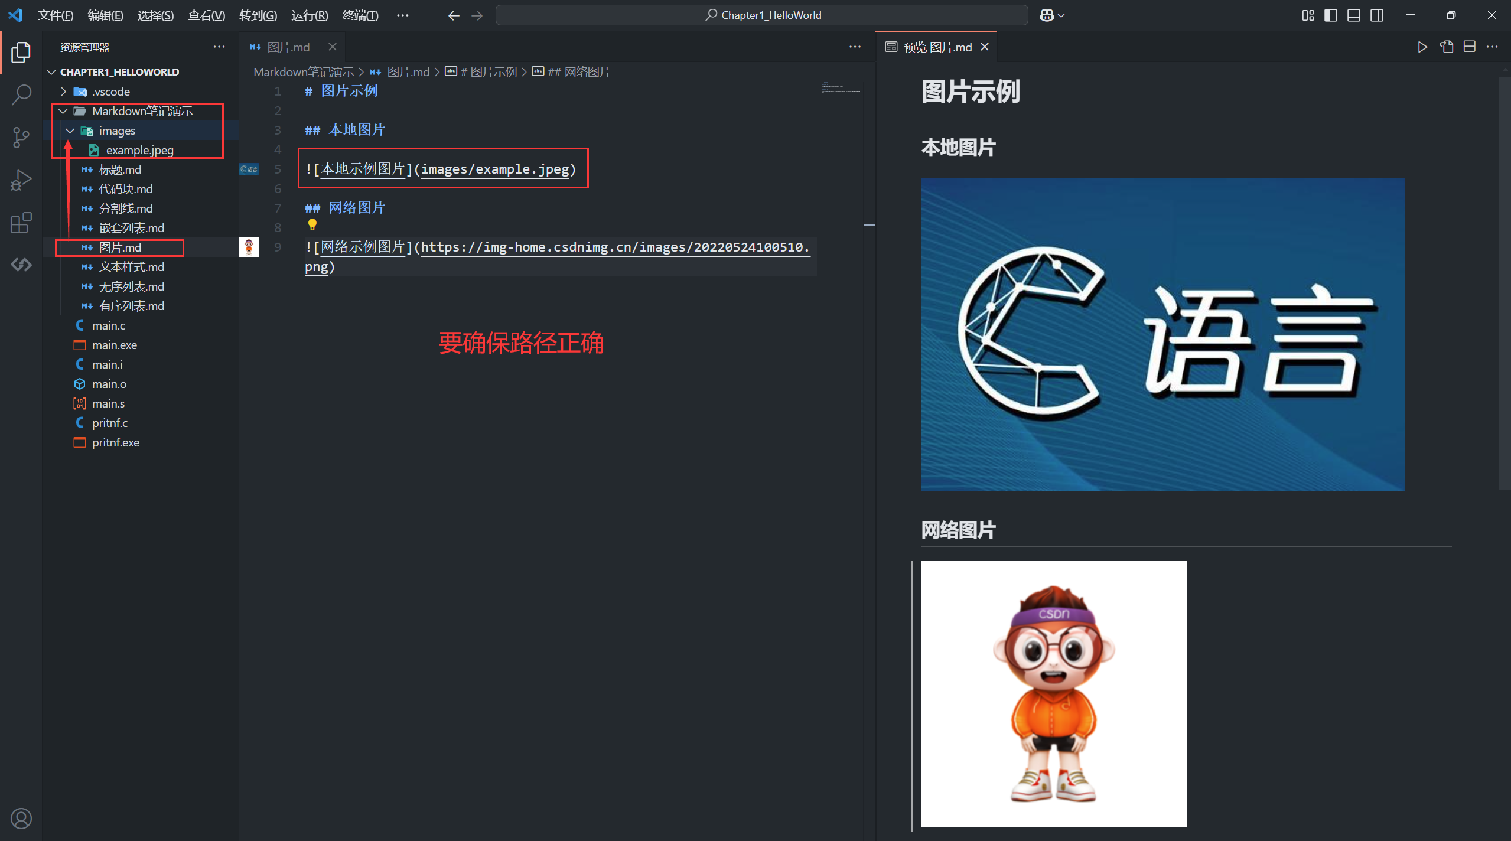This screenshot has height=841, width=1511.
Task: Open the Extensions view
Action: pos(21,223)
